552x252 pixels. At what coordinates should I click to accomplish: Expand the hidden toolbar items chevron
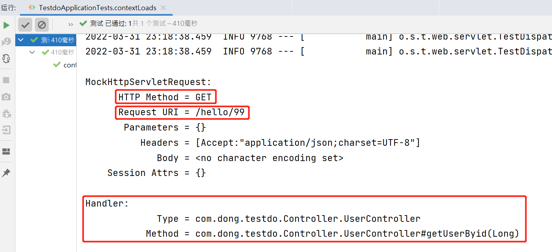tap(71, 24)
